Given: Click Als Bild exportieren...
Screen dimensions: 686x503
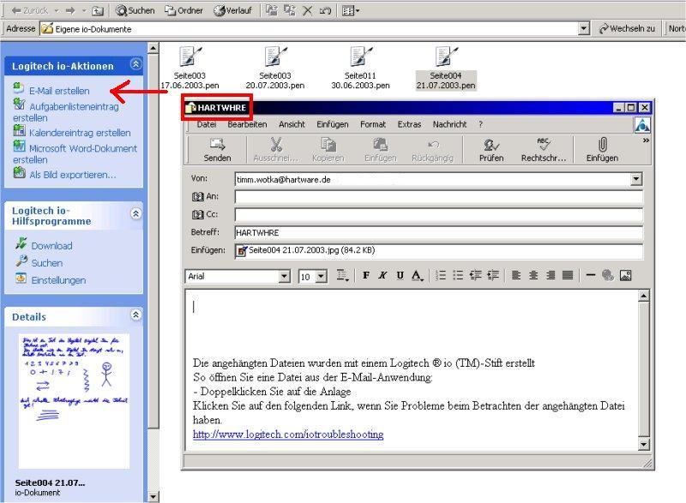Looking at the screenshot, I should point(73,175).
